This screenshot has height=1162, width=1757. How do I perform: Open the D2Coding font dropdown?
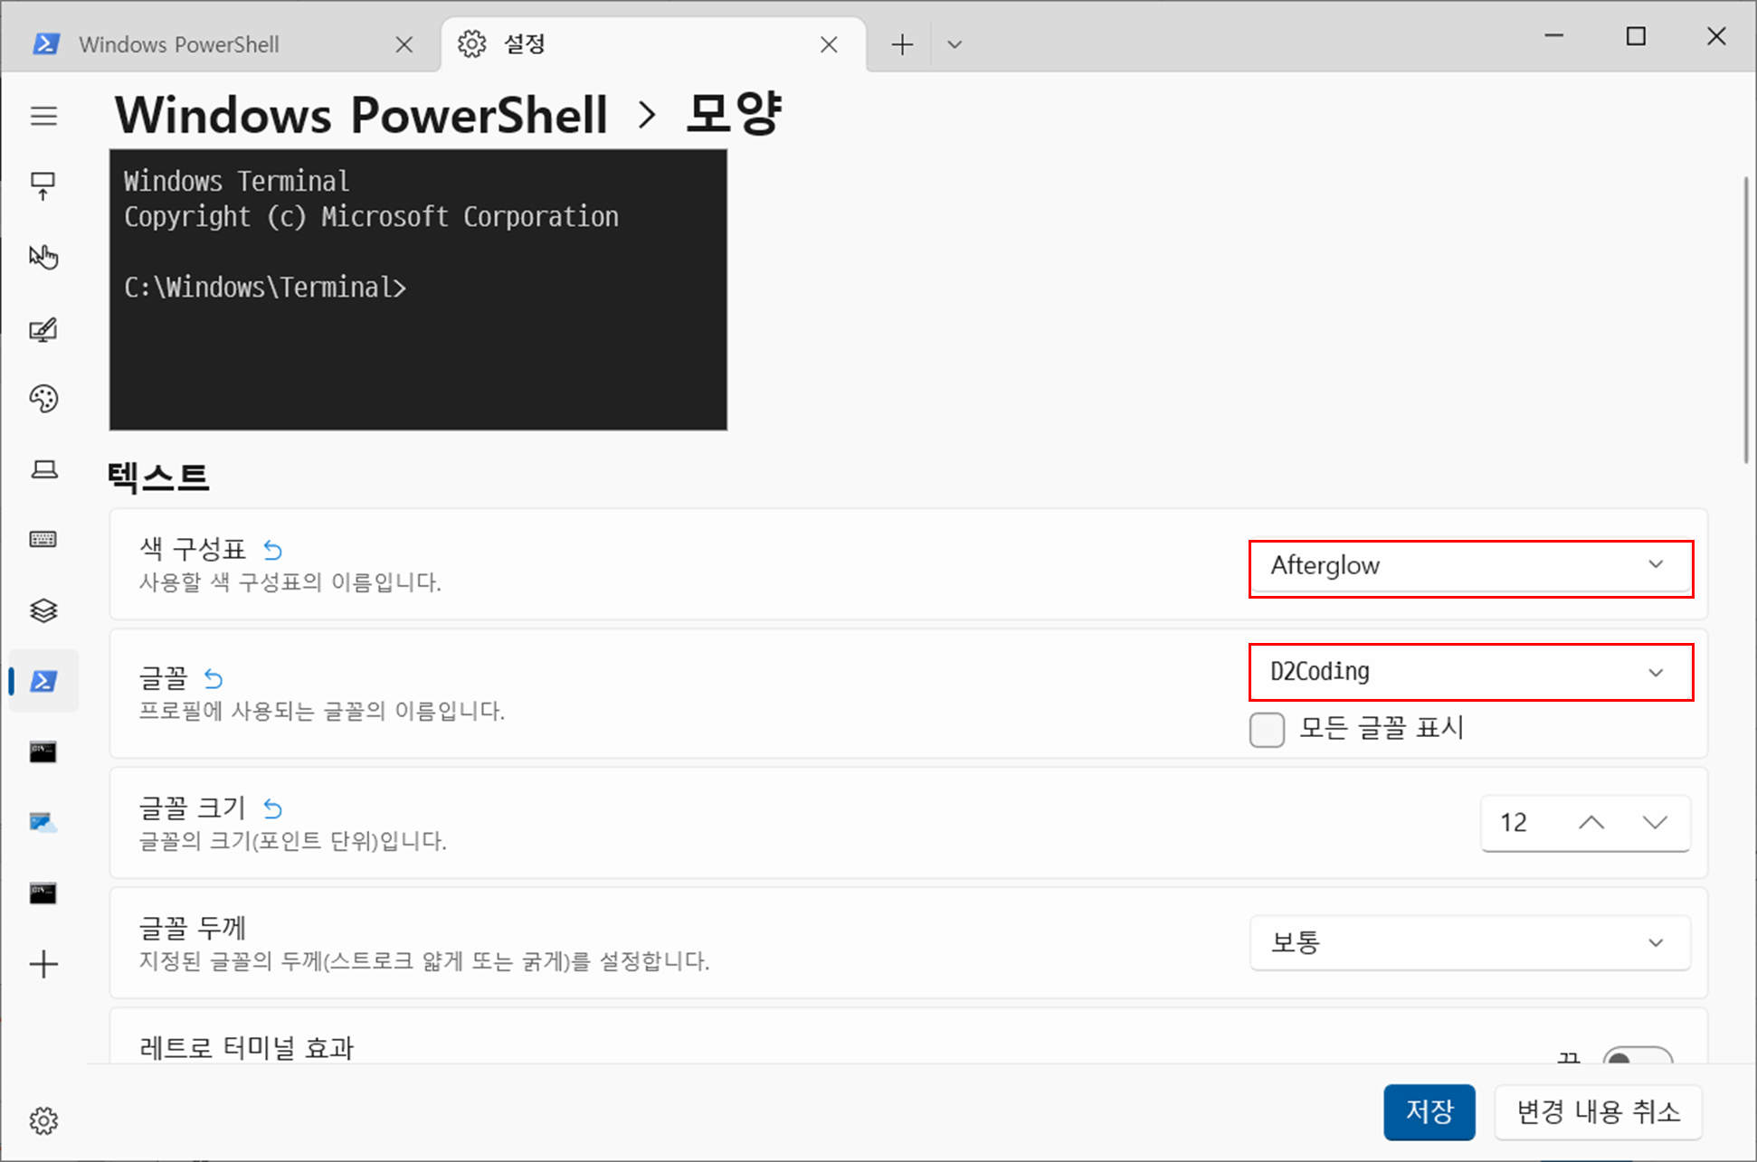[x=1470, y=672]
